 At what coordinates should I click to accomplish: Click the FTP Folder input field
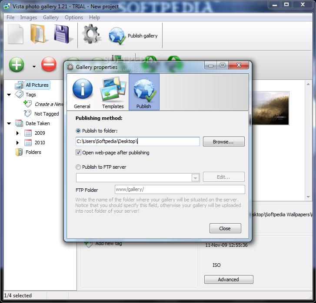[x=180, y=189]
